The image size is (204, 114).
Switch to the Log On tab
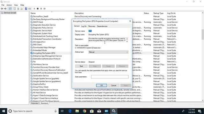click(x=84, y=26)
